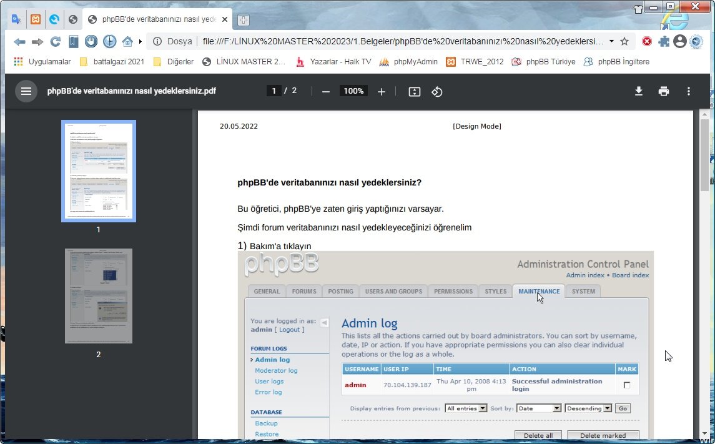Reload the current page
Viewport: 715px width, 444px height.
coord(56,41)
